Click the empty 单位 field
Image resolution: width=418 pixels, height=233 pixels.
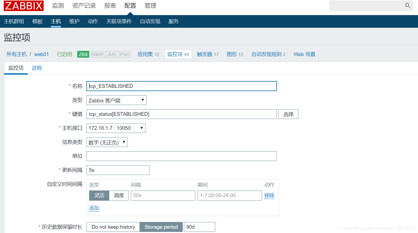[x=182, y=156]
